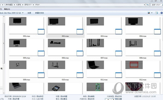Select the 010.max file name
The image size is (163, 100).
[65, 80]
